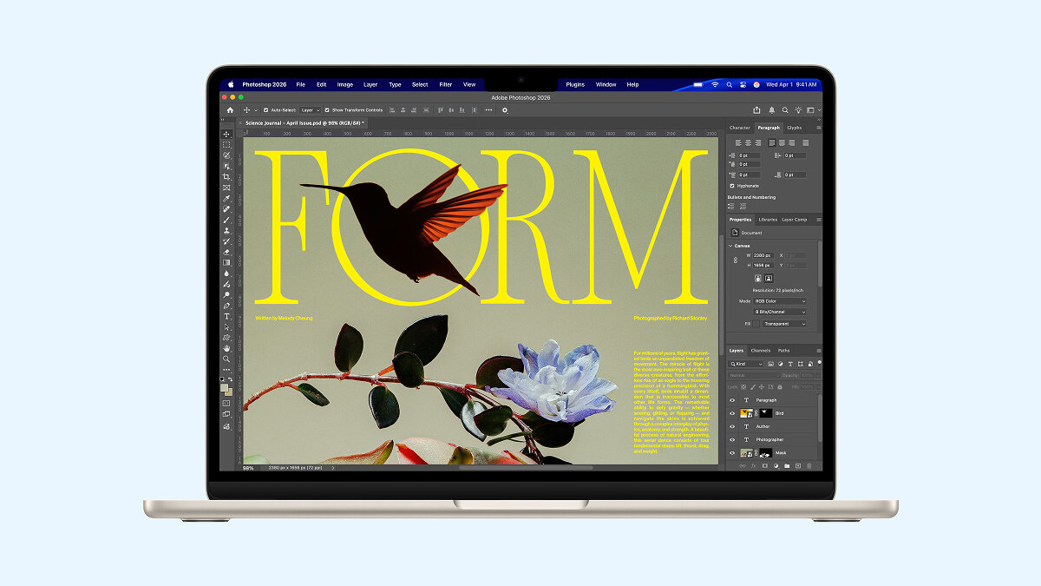Open the options bar gear settings
The height and width of the screenshot is (586, 1041).
pos(505,110)
